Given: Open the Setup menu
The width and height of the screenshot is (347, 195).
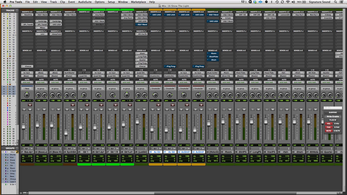Looking at the screenshot, I should (x=111, y=2).
